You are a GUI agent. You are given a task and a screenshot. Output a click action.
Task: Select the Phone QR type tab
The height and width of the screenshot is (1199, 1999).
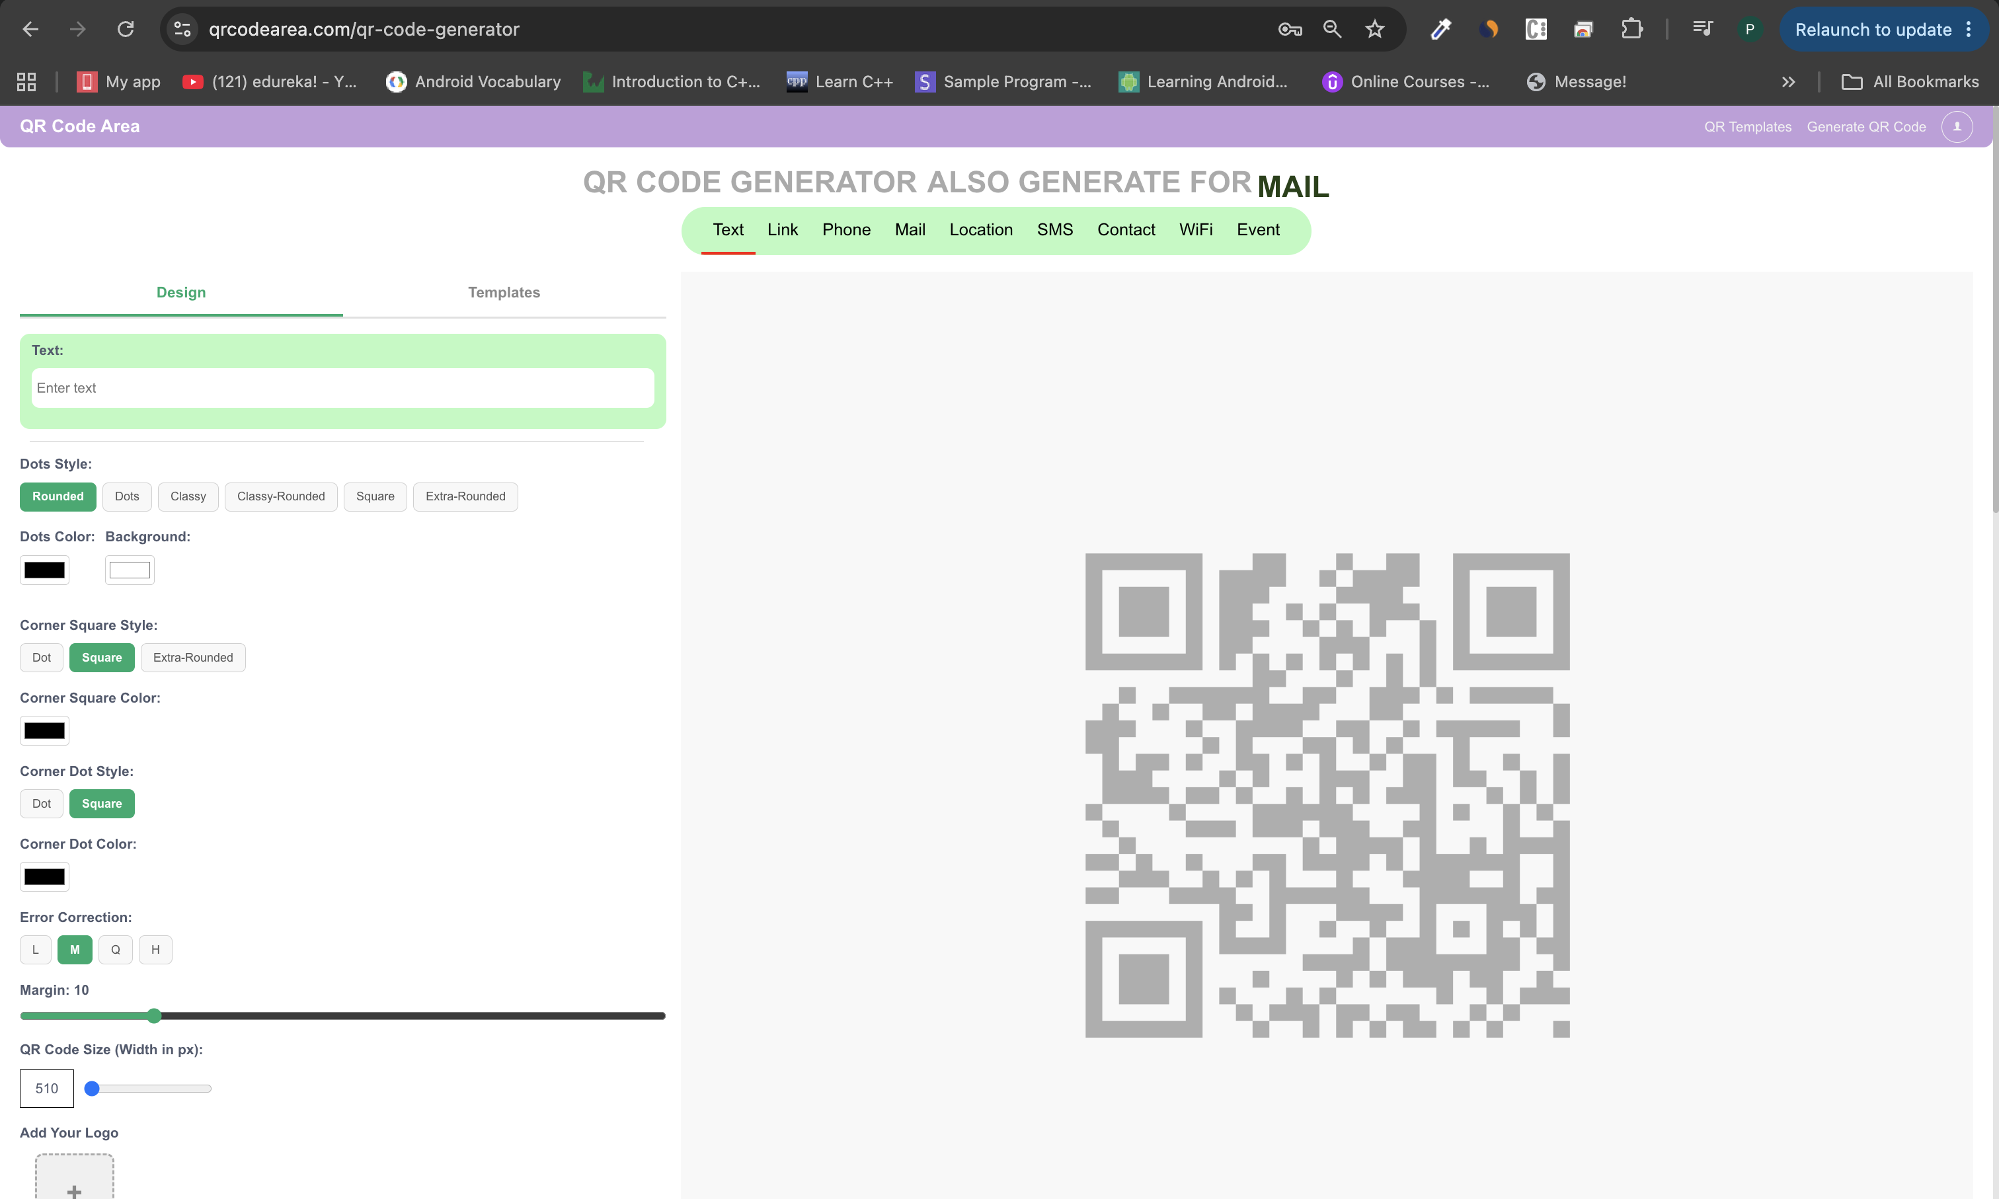coord(846,229)
